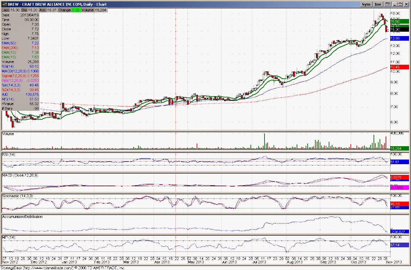Click the MFI (14) panel label
This screenshot has height=270, width=411.
8,237
